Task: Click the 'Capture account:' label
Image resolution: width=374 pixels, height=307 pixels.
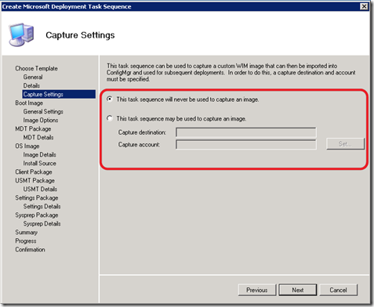Action: pyautogui.click(x=139, y=144)
